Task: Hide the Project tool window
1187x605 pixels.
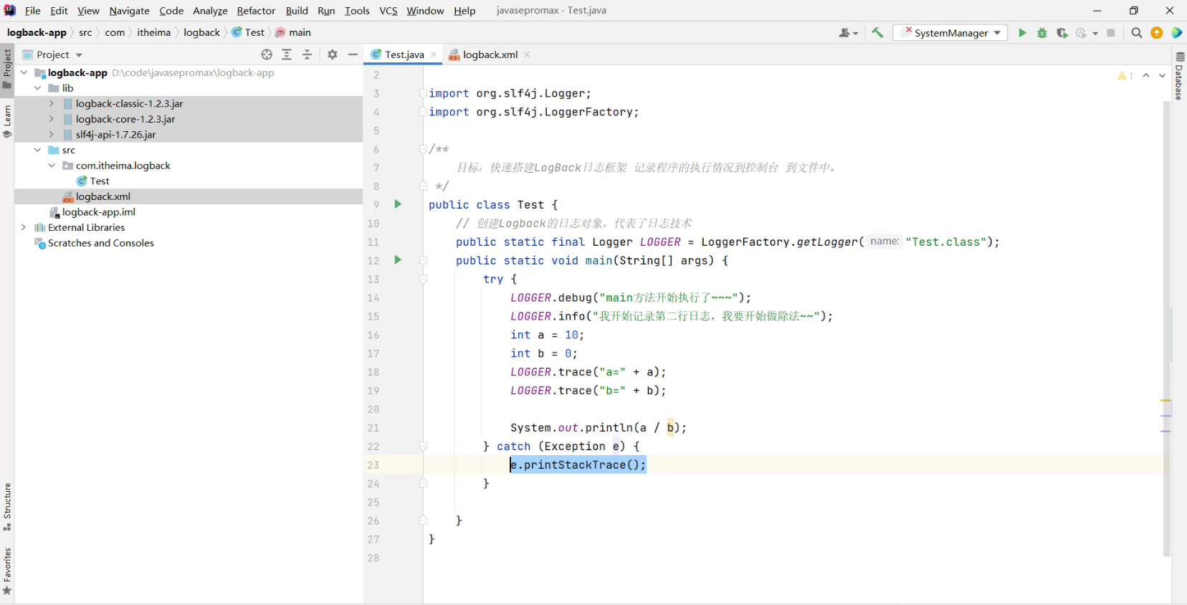Action: (353, 54)
